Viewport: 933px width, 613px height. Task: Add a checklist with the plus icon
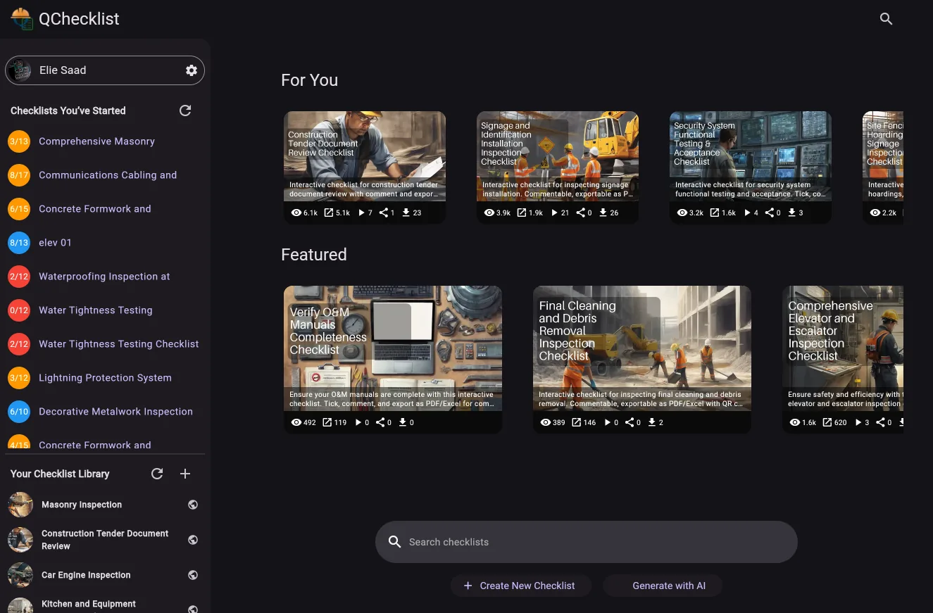[x=185, y=474]
